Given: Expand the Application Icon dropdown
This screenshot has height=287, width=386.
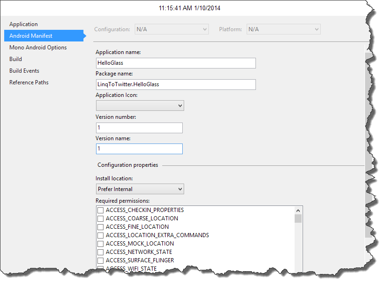Looking at the screenshot, I should tap(140, 105).
